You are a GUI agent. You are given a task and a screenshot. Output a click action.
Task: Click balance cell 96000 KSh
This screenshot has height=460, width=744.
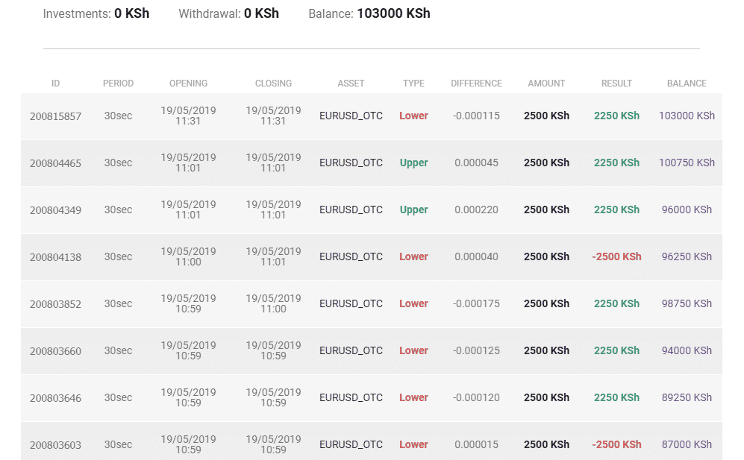click(687, 209)
